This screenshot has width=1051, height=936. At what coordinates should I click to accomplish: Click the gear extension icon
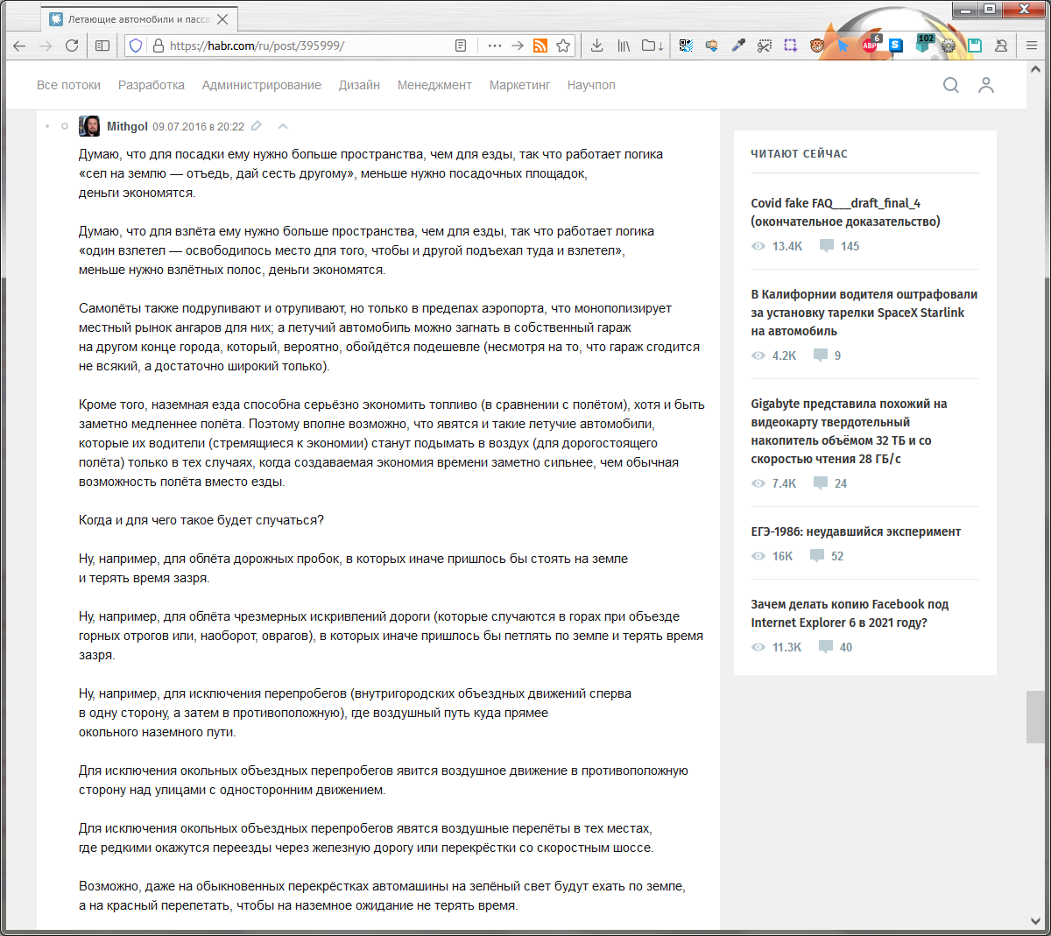point(949,46)
